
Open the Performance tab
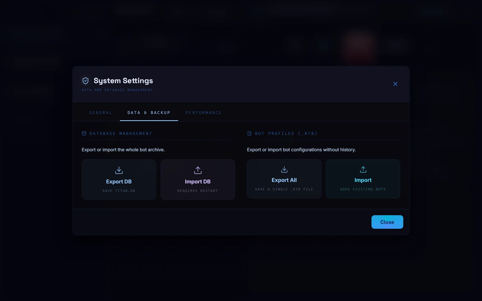coord(204,113)
